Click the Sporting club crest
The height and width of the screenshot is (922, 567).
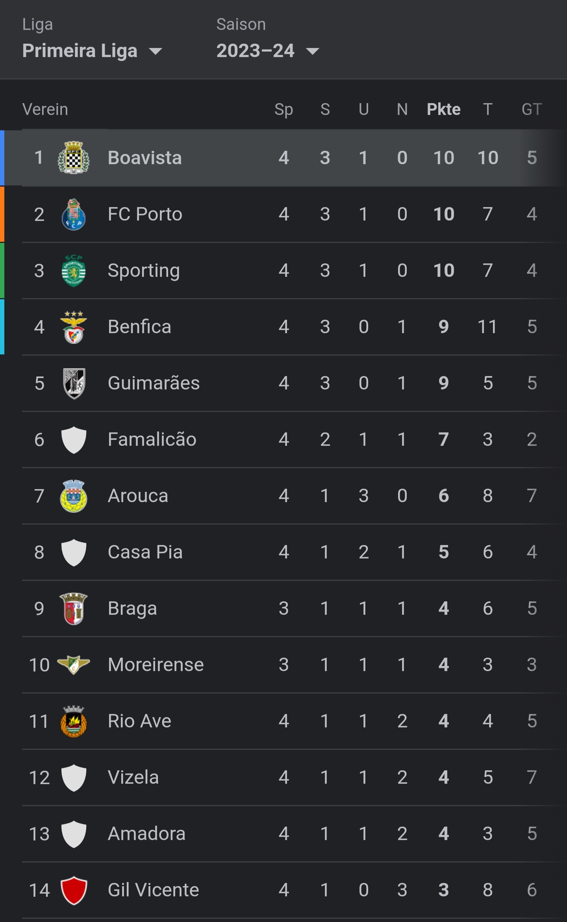point(74,271)
